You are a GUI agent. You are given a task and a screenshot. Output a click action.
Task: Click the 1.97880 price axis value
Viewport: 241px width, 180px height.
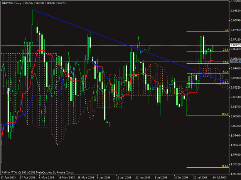pos(236,155)
